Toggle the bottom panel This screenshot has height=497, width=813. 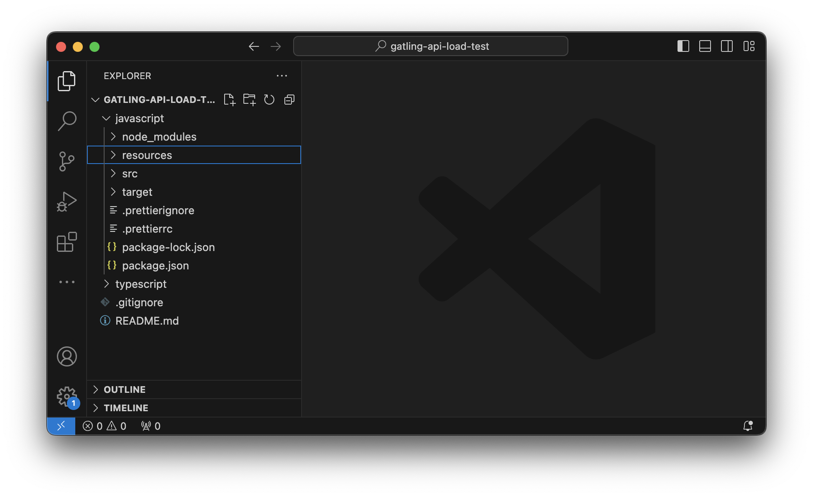[705, 46]
